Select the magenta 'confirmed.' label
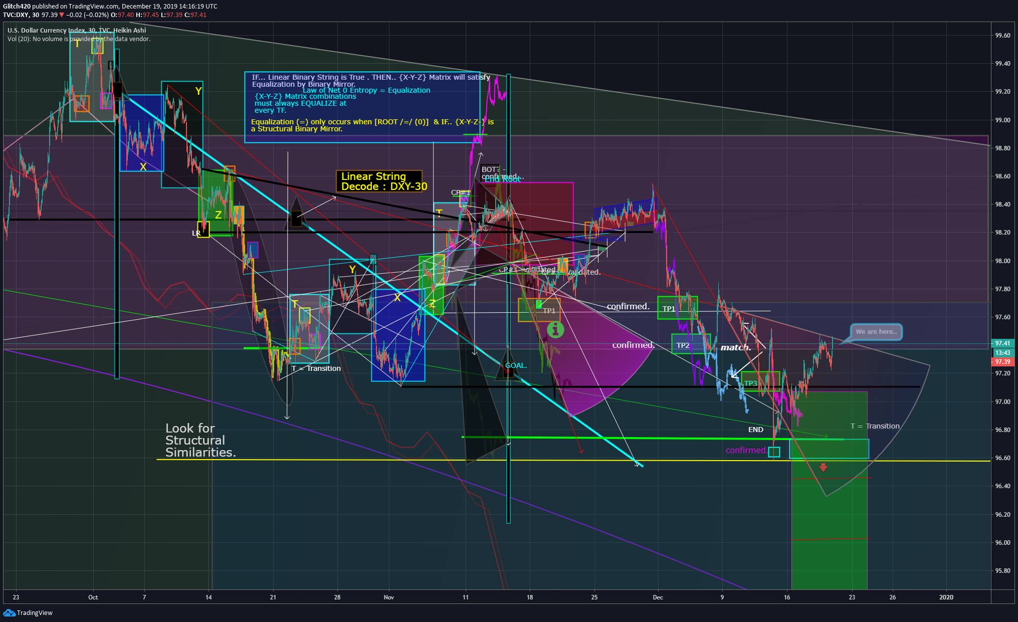The height and width of the screenshot is (622, 1018). (x=747, y=450)
